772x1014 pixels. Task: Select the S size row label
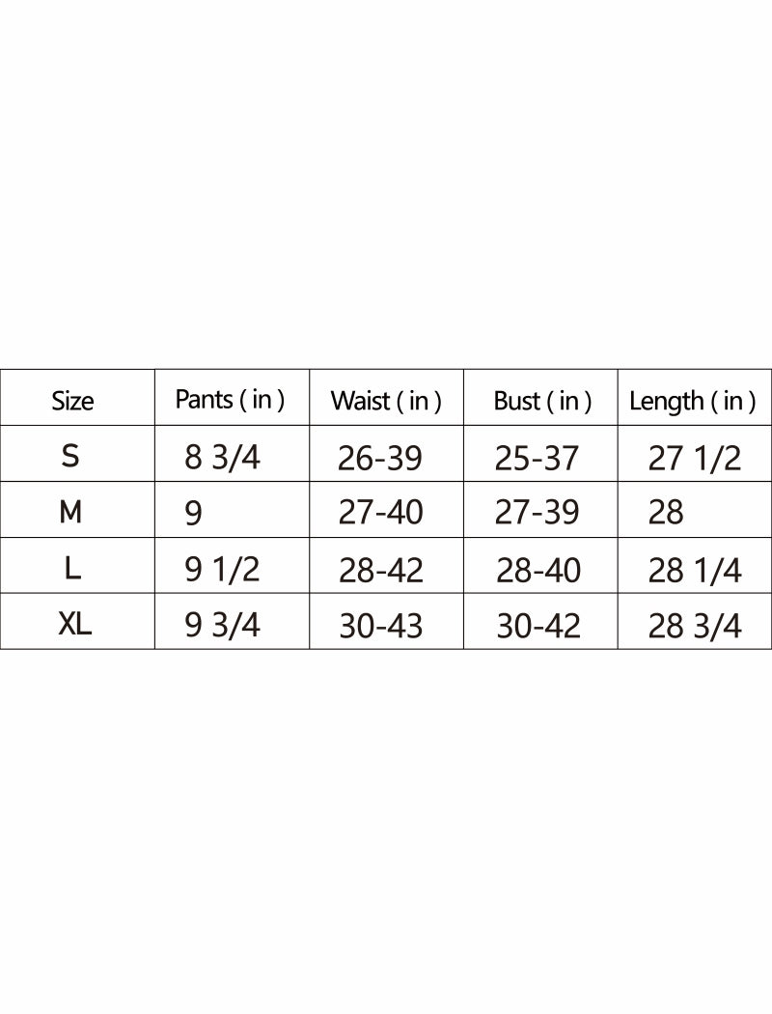click(x=70, y=456)
